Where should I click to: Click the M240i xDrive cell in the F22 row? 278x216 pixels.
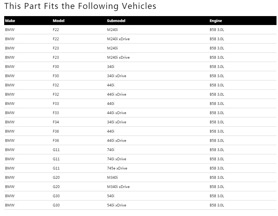pos(118,39)
